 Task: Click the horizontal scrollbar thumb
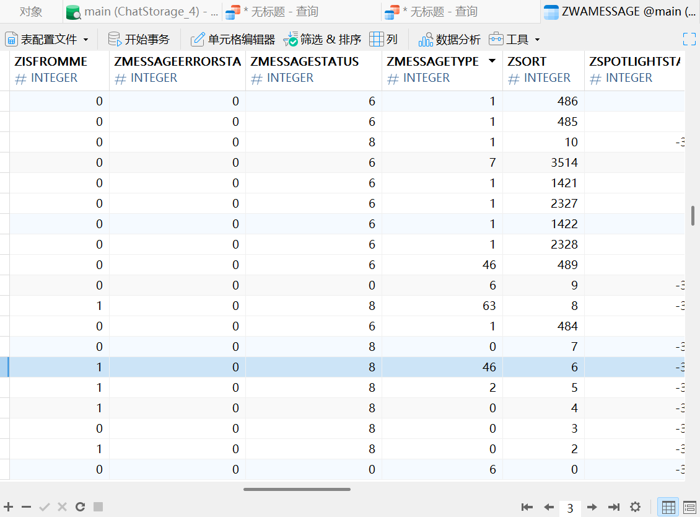point(297,489)
